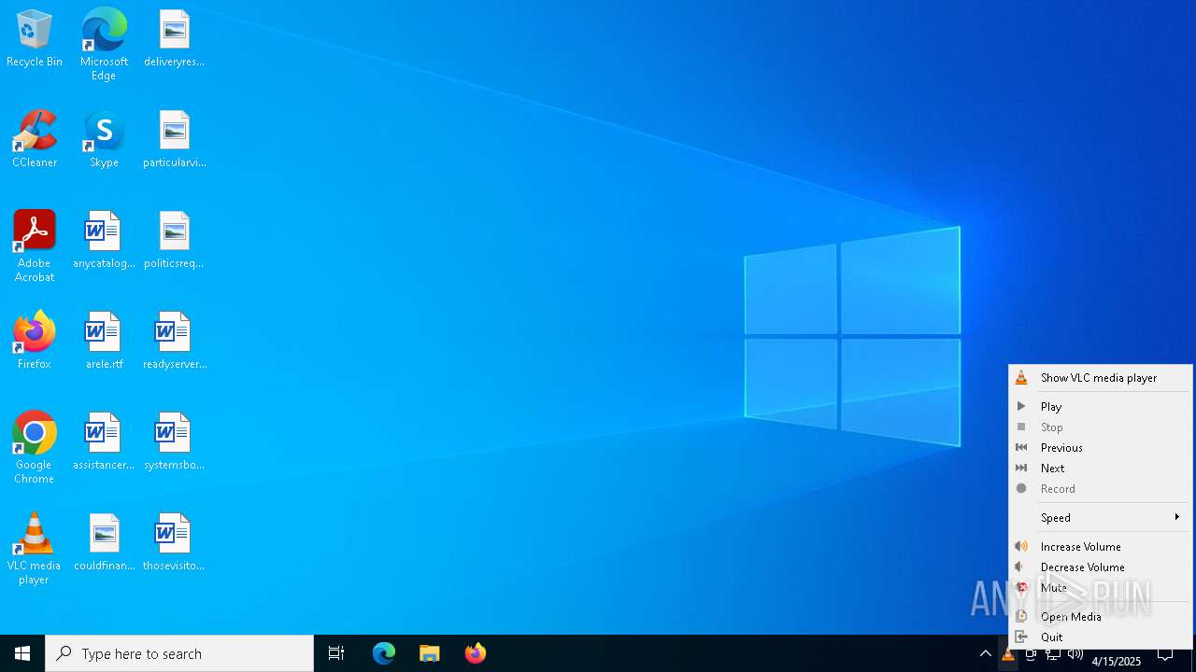Select the readyserver... Word document

point(174,342)
